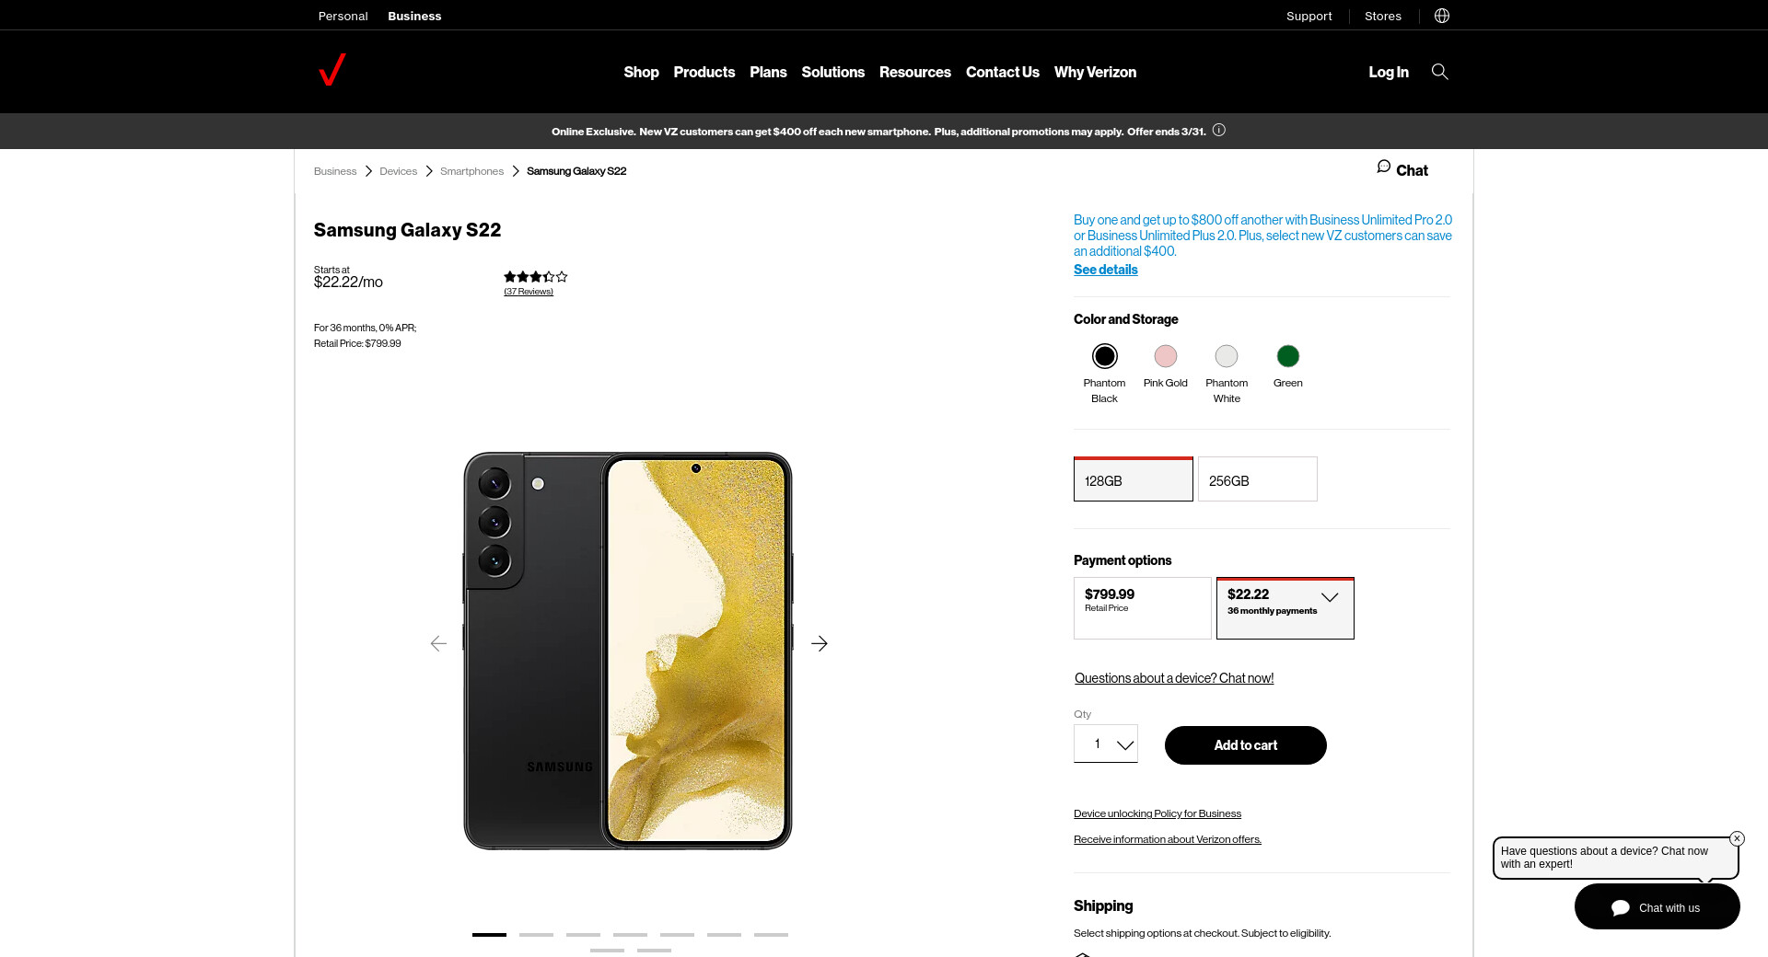Select 128GB storage option
This screenshot has height=957, width=1768.
1133,479
